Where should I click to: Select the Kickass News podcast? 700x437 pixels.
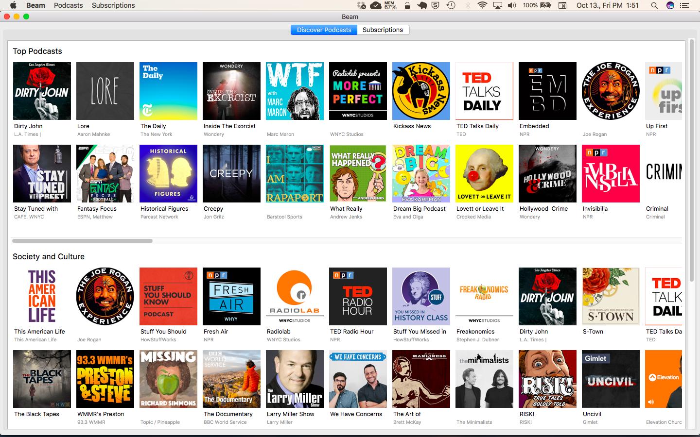click(x=421, y=91)
